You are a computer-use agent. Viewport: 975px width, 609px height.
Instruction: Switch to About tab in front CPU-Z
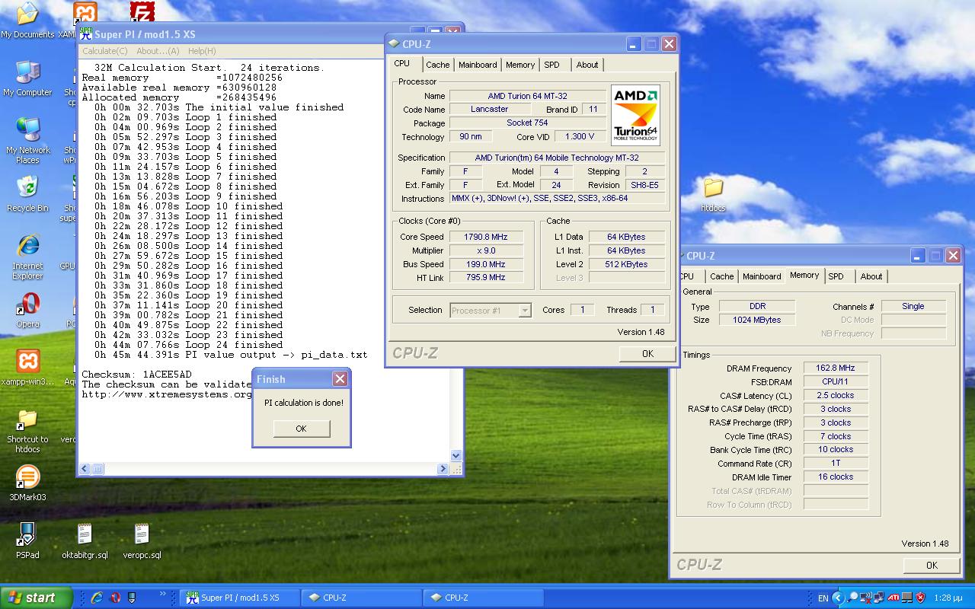pos(587,65)
